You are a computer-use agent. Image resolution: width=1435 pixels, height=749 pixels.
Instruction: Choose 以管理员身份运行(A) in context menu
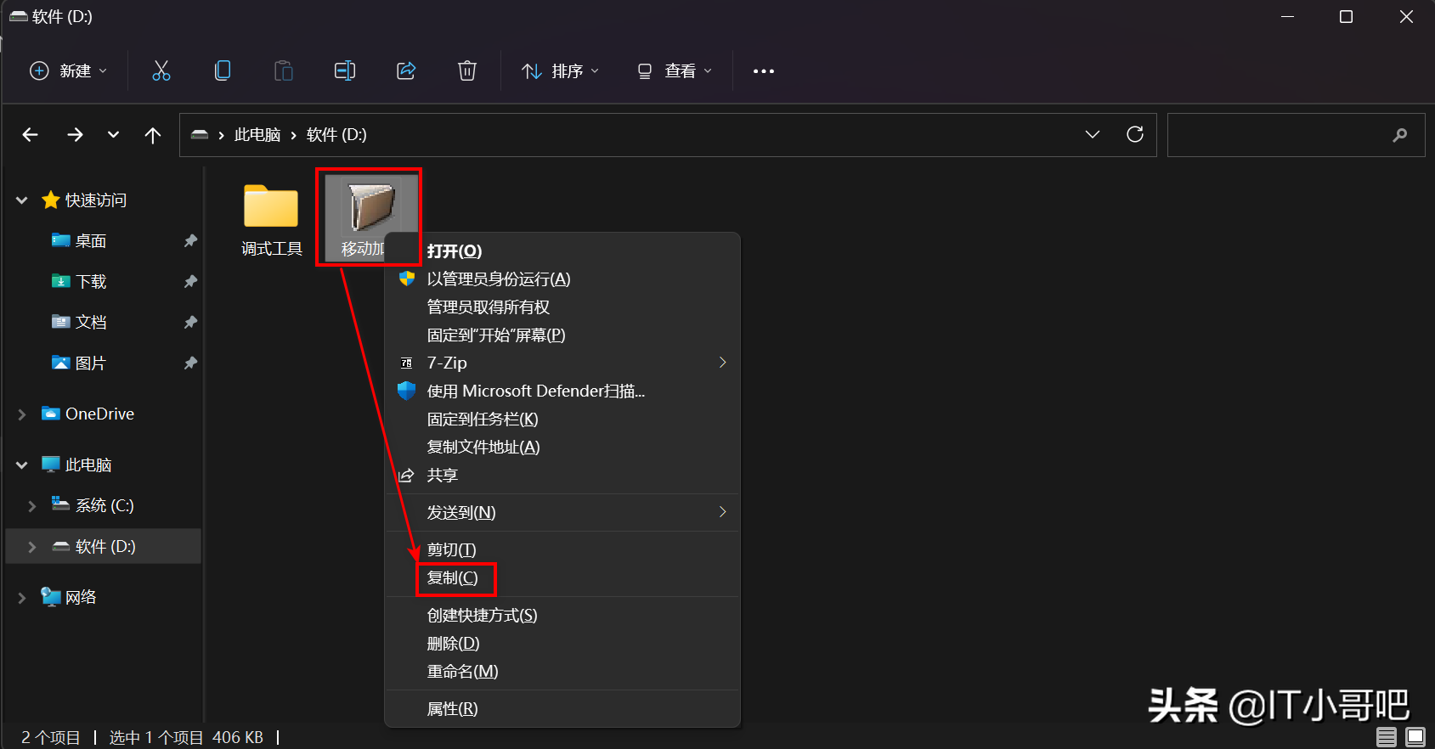pos(562,279)
